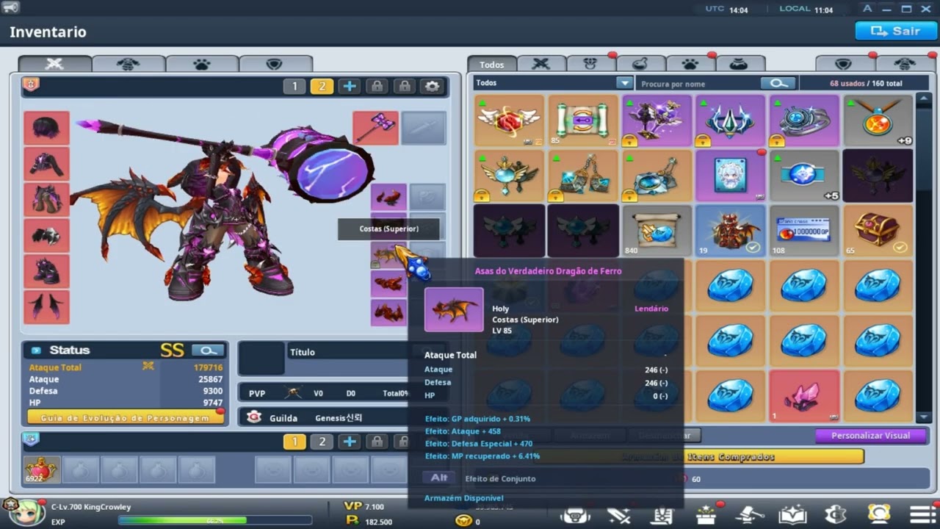The image size is (940, 529).
Task: Open the spellbook icon in bottom bar
Action: [x=792, y=514]
